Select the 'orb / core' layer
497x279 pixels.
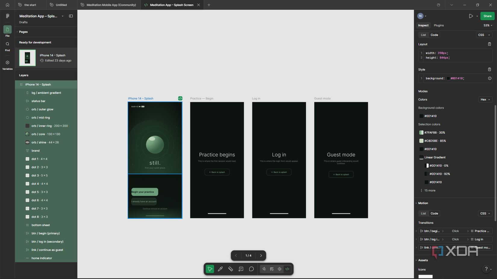tap(46, 134)
